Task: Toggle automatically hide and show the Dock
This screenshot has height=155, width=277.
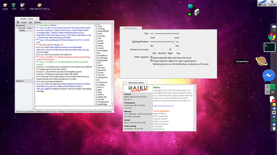Action: (151, 57)
